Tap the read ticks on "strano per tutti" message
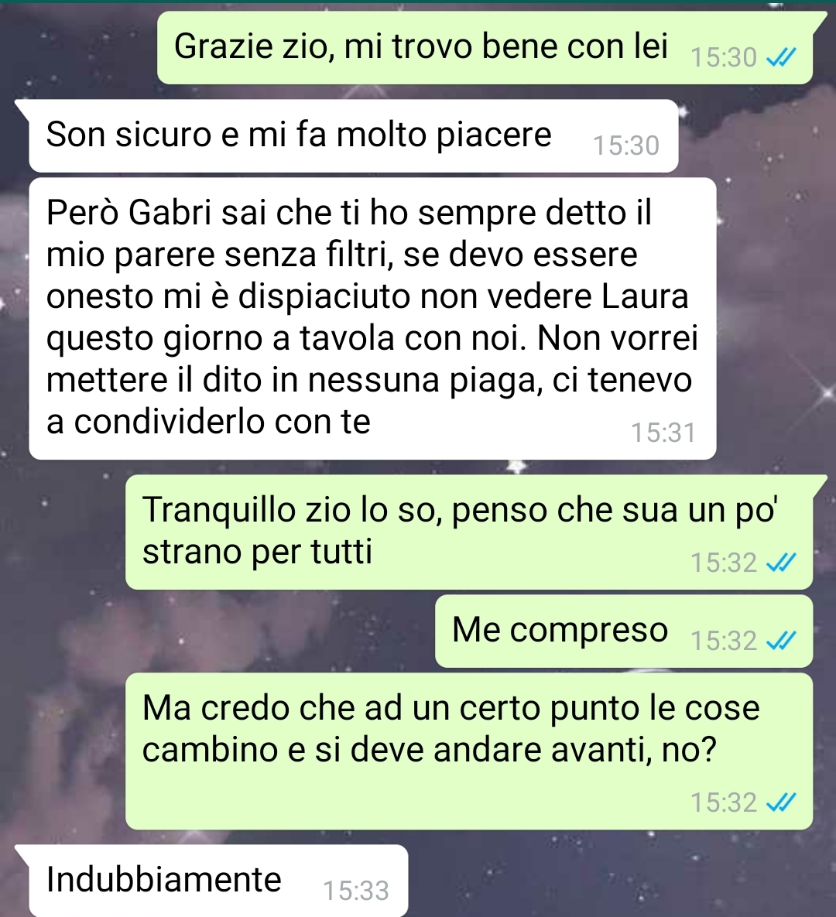This screenshot has height=917, width=836. tap(781, 563)
